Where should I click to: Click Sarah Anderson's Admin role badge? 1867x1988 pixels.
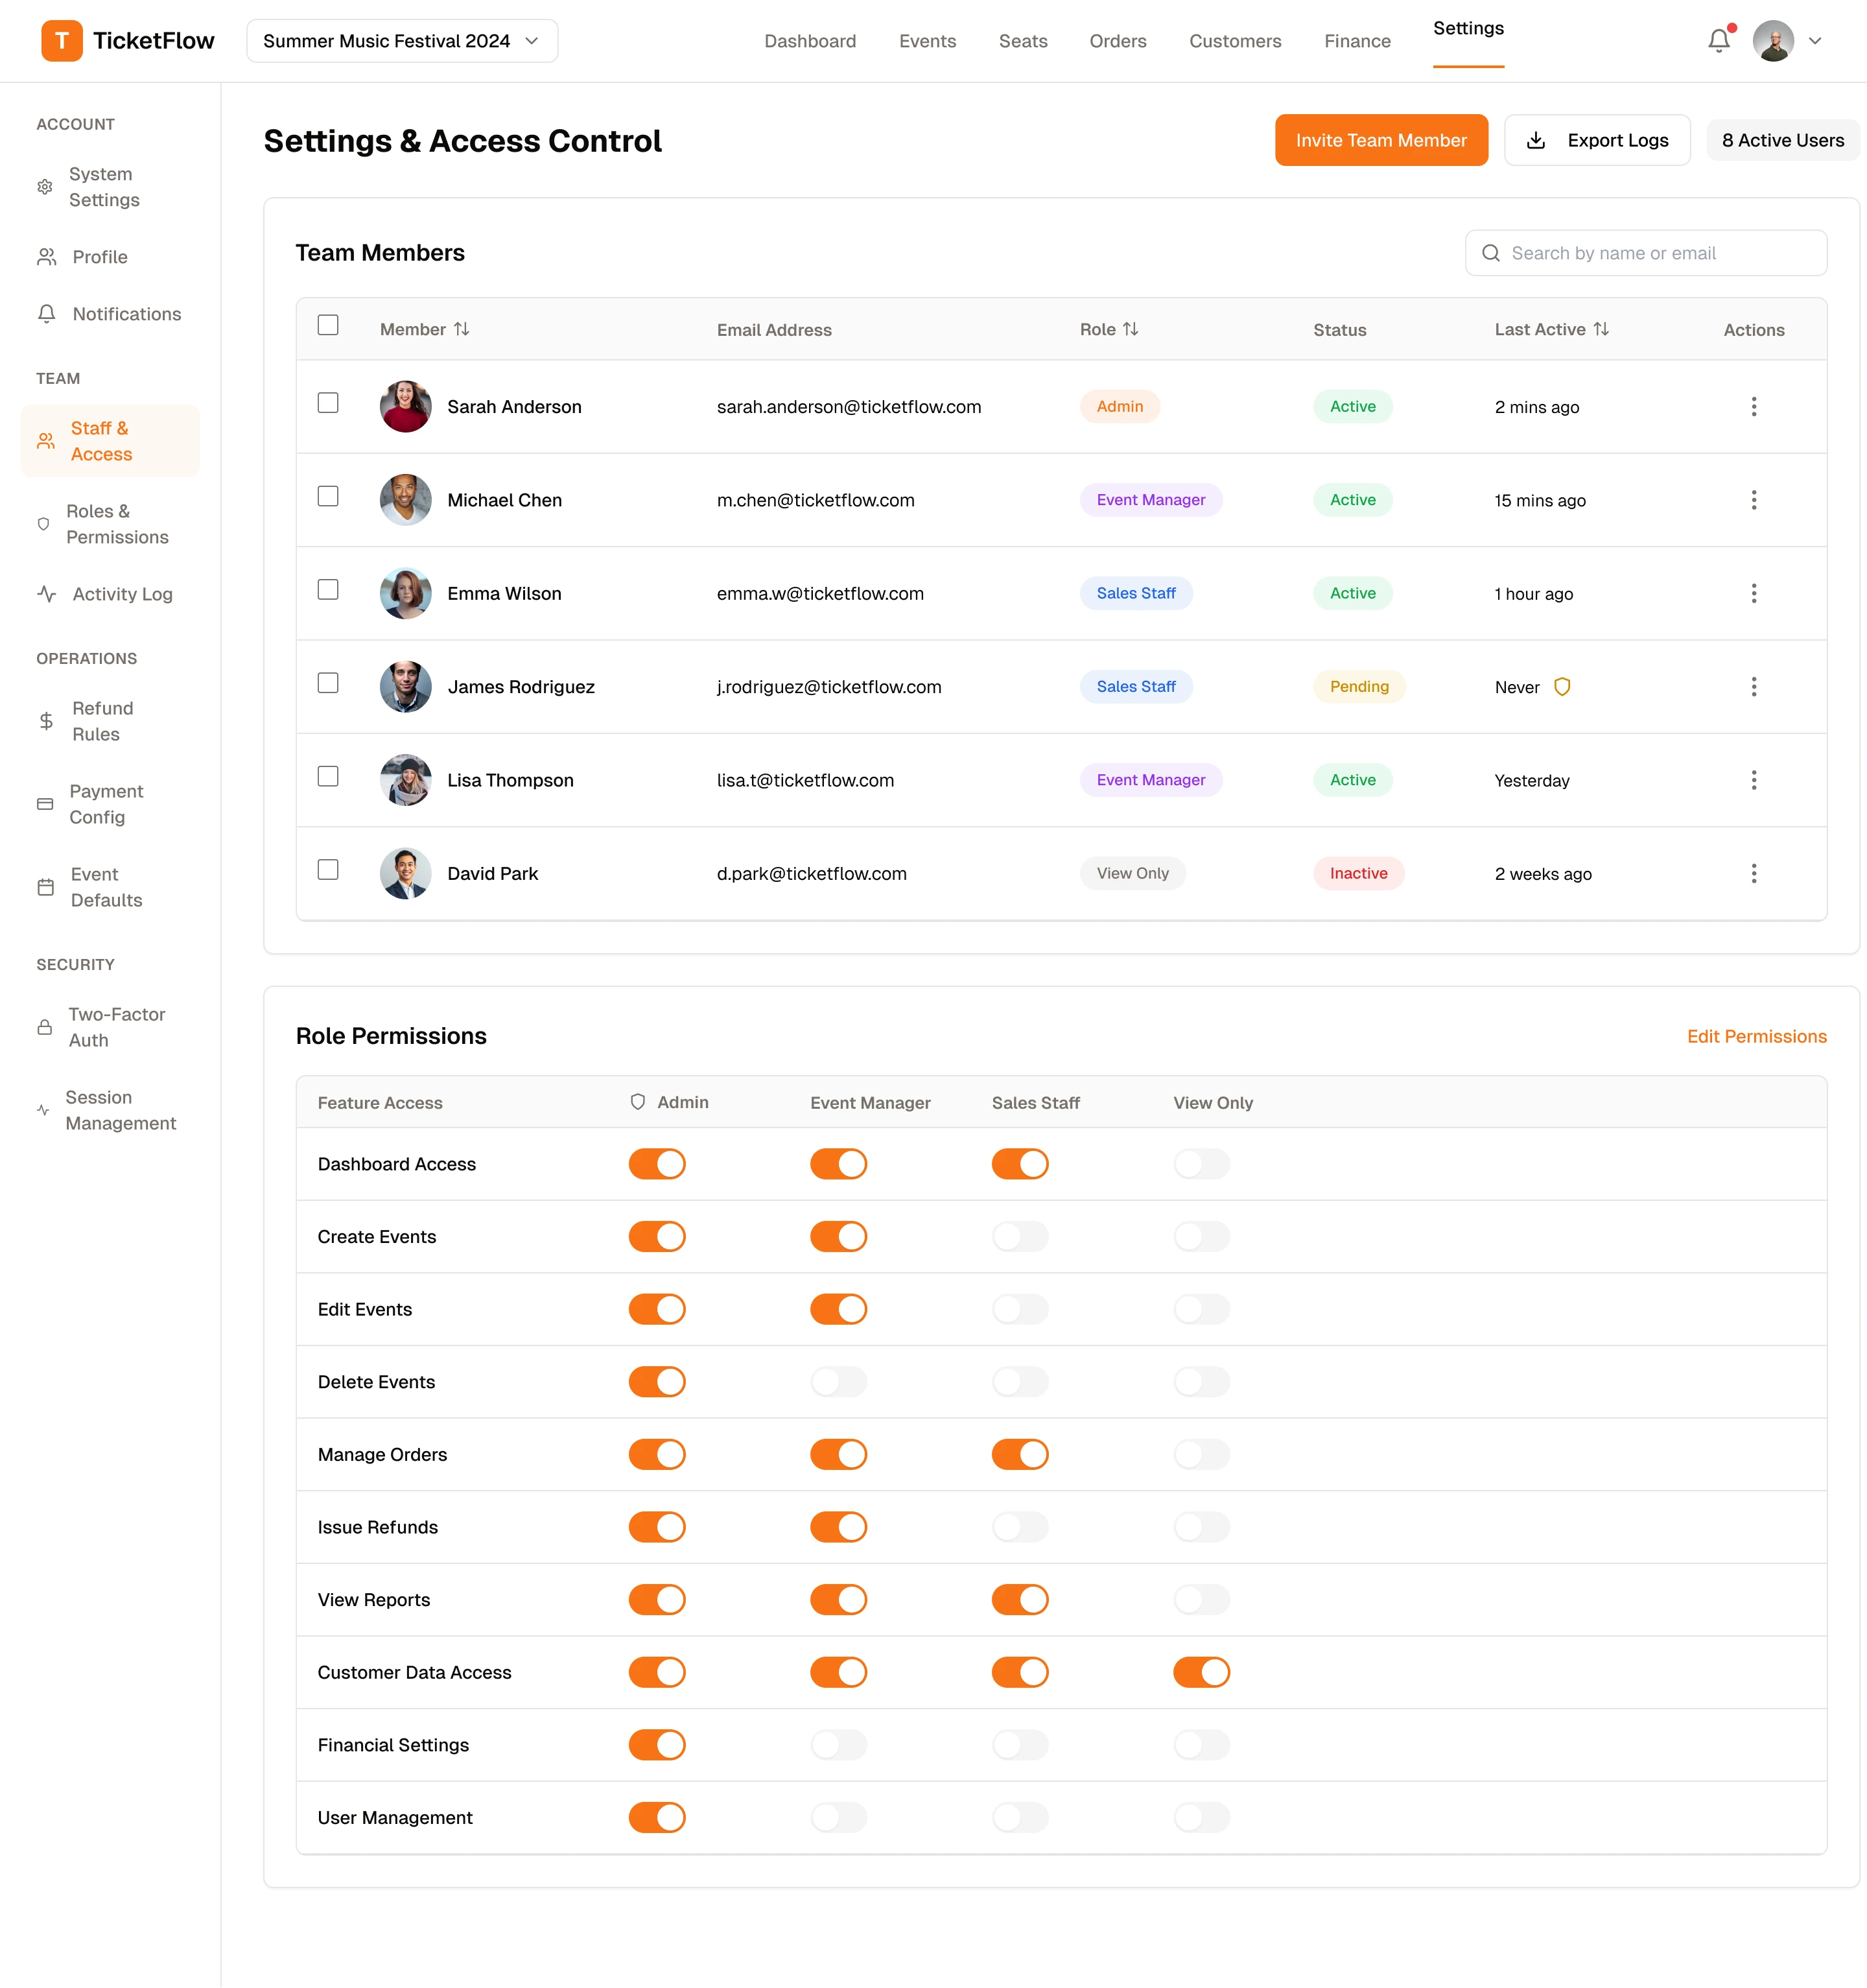(1119, 407)
